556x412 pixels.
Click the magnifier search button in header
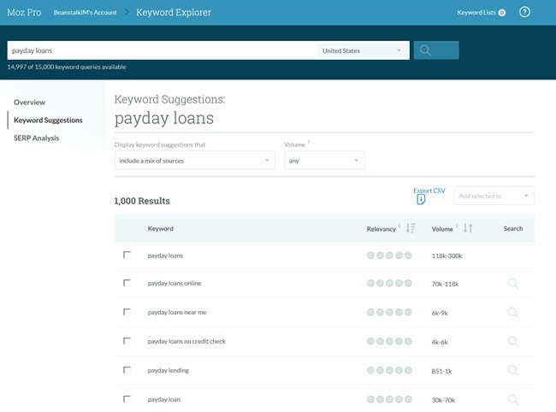tap(435, 50)
